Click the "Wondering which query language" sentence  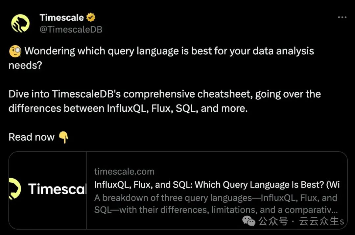click(x=169, y=51)
